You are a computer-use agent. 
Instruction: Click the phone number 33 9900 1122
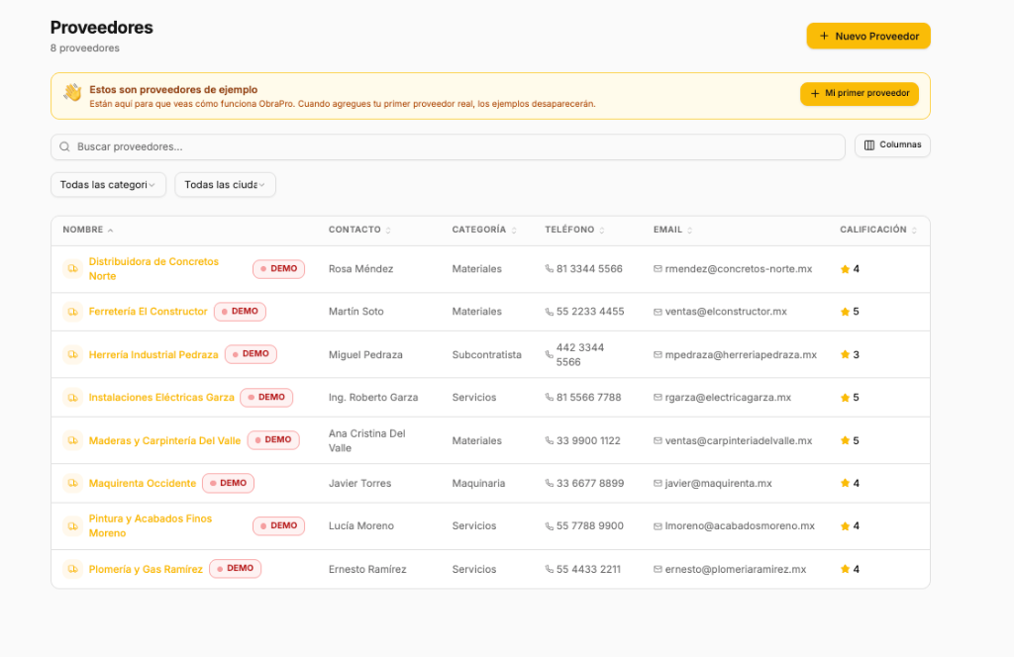[x=588, y=440]
